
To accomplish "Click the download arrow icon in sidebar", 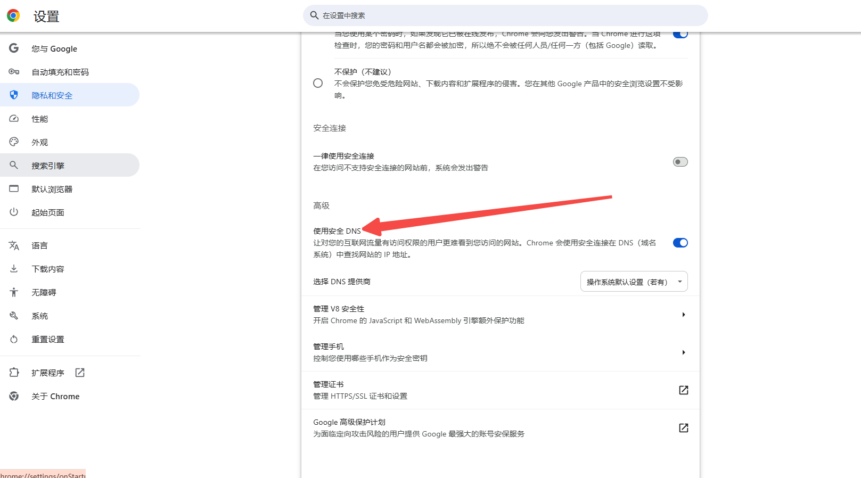I will tap(14, 268).
